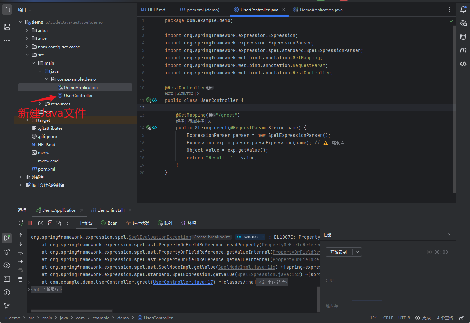Open the Database tool window icon
The width and height of the screenshot is (470, 323).
pos(463,37)
